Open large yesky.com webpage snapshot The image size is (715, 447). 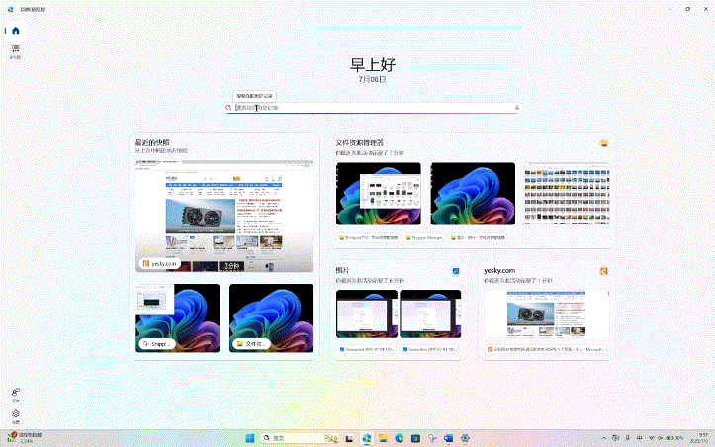tap(224, 216)
